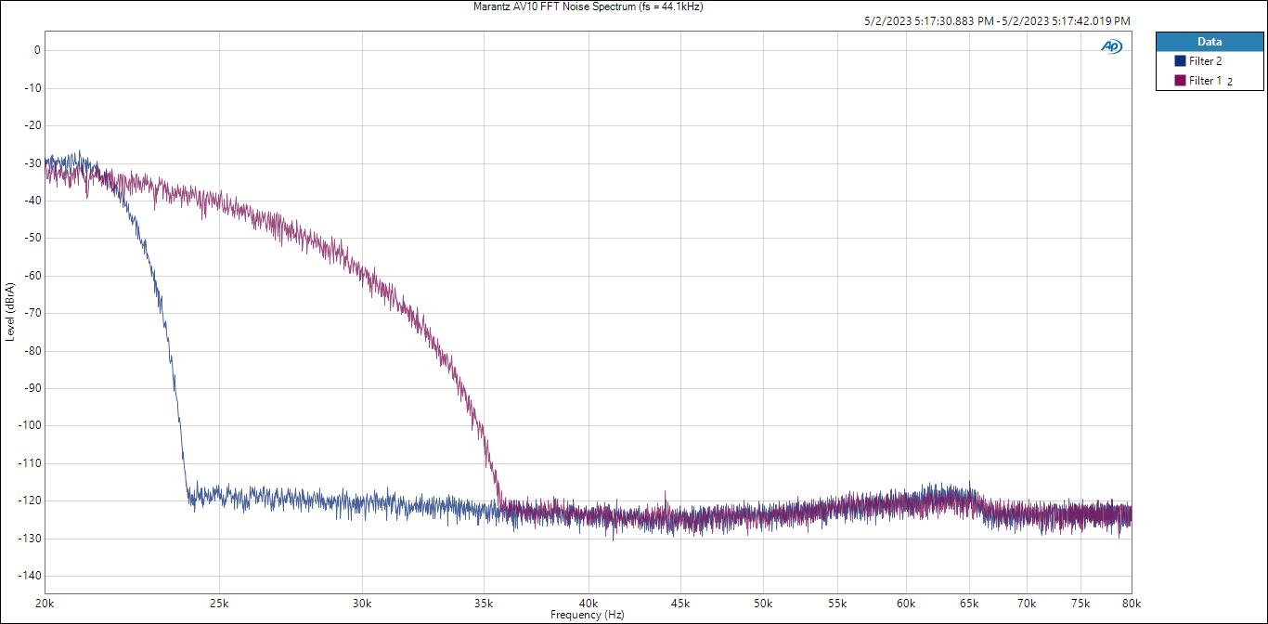Click the 80k tick on frequency axis
This screenshot has height=624, width=1268.
pos(1131,603)
